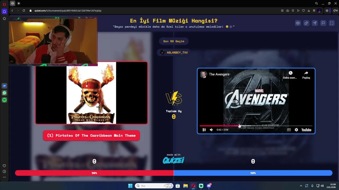Take a snapshot with camera icon

pos(288,11)
